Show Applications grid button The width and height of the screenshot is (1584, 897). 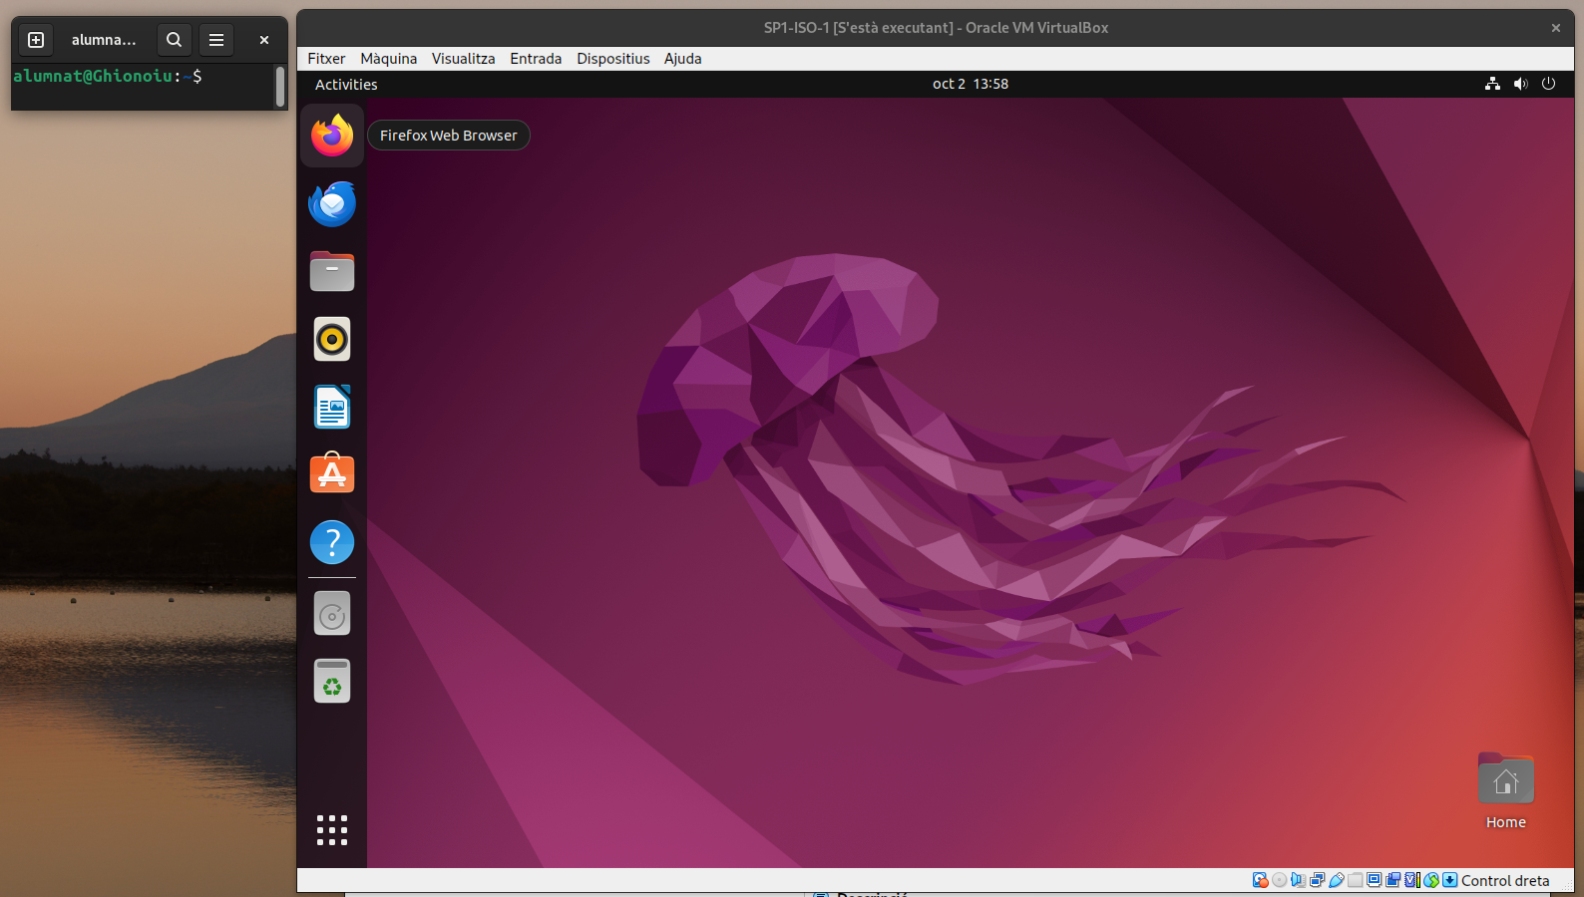[x=332, y=829]
